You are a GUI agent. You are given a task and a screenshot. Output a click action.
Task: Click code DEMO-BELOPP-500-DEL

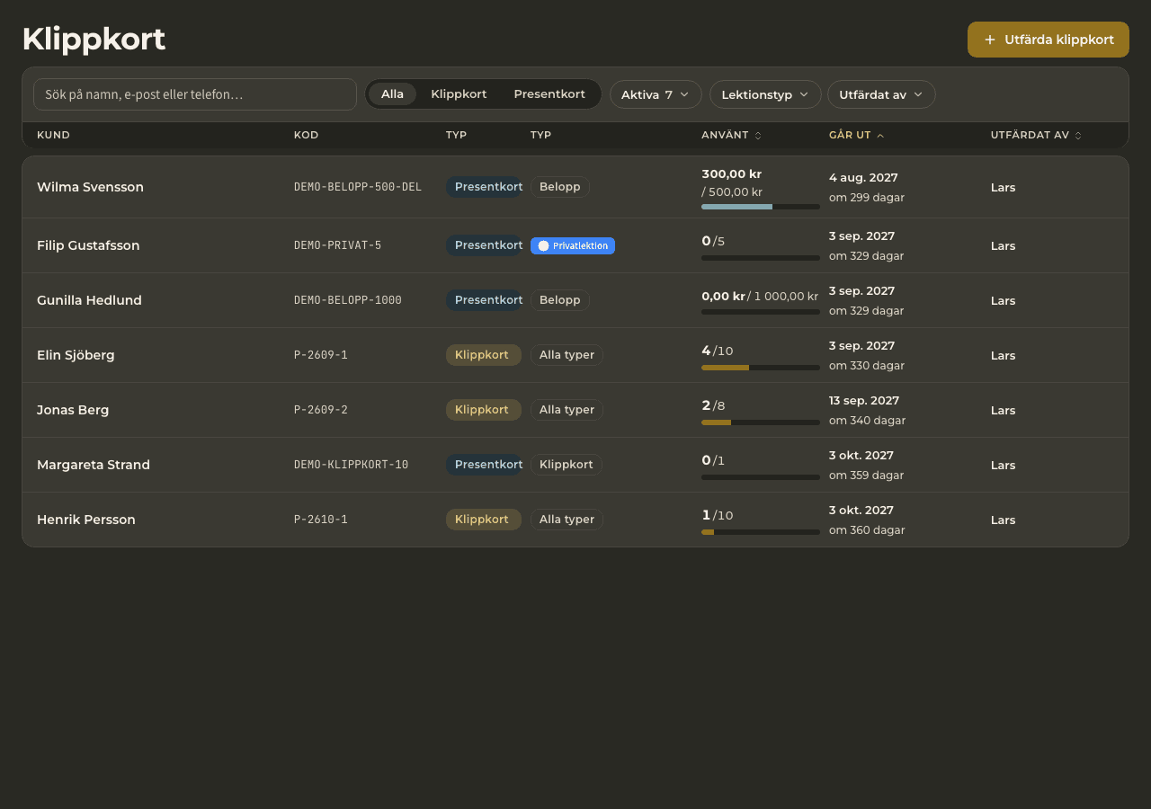click(x=358, y=187)
